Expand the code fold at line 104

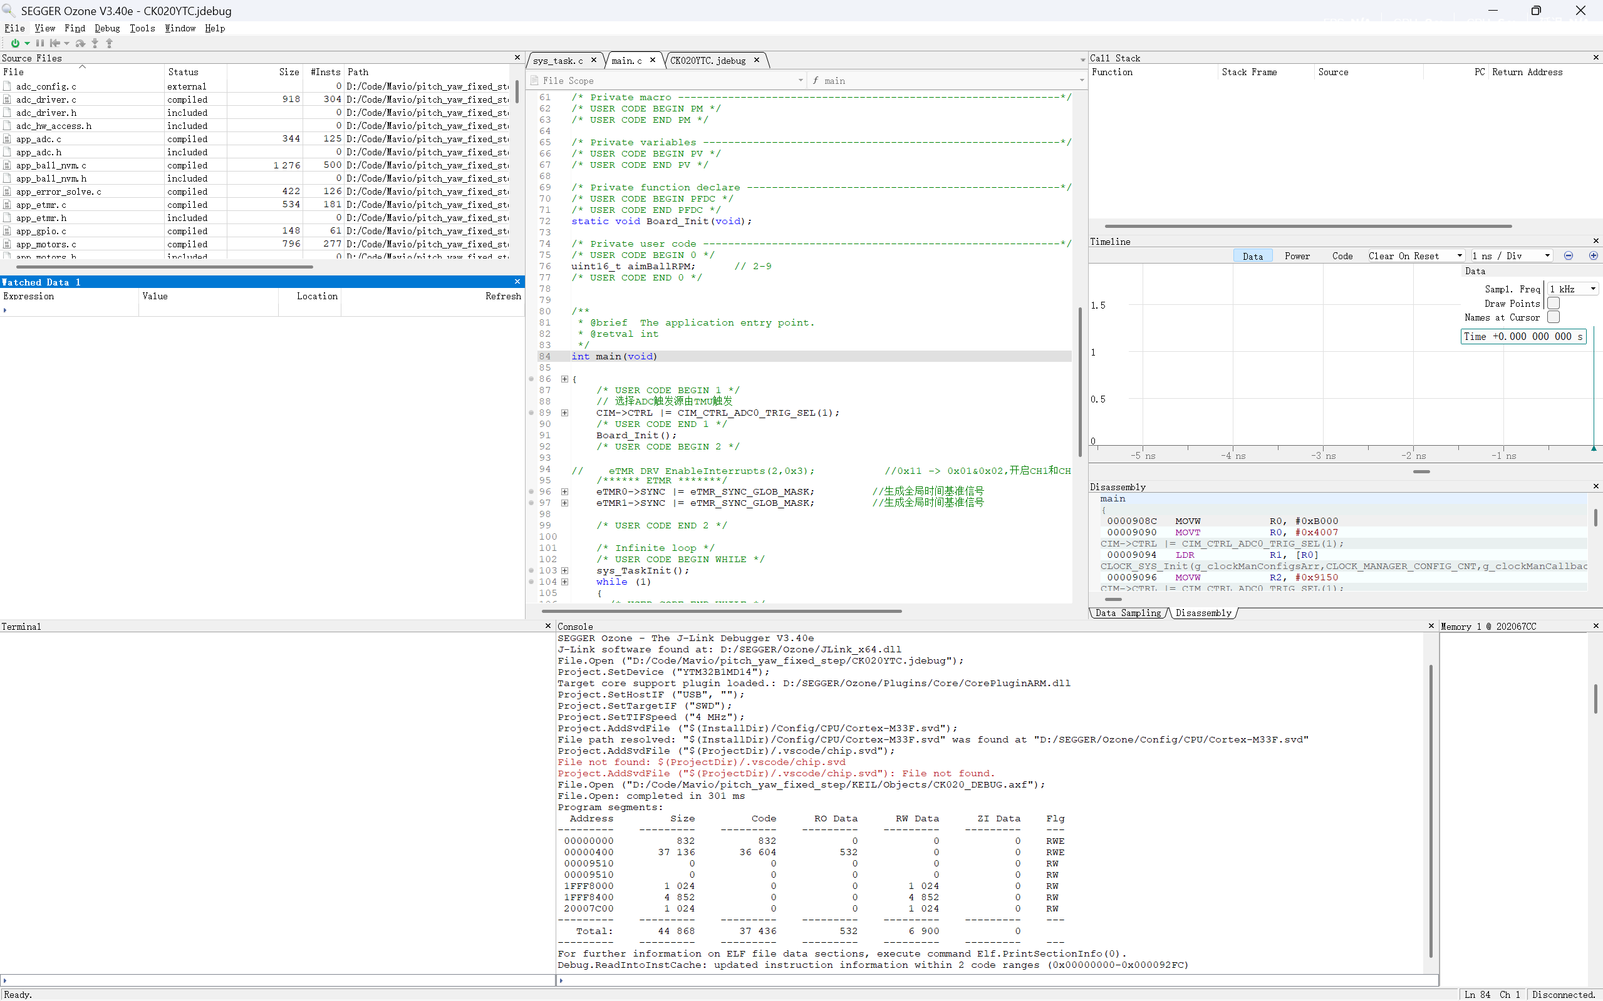564,582
